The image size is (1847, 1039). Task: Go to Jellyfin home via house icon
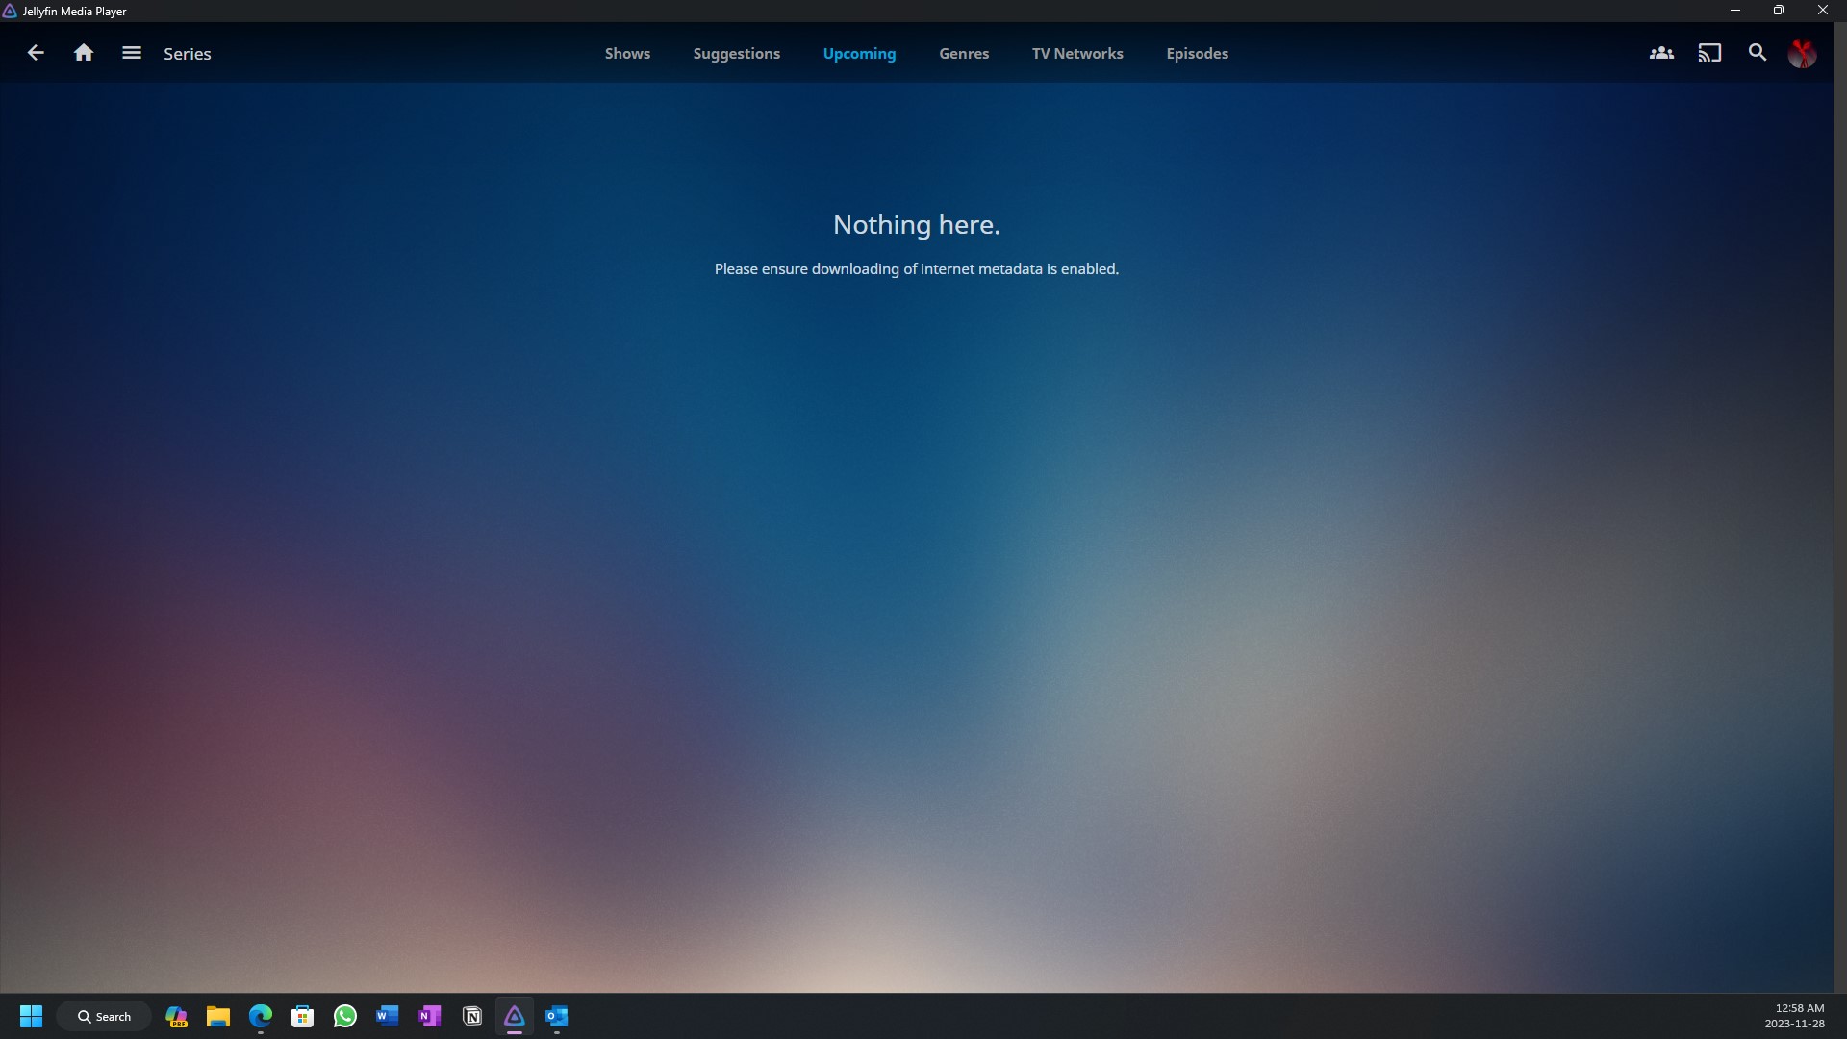point(84,53)
